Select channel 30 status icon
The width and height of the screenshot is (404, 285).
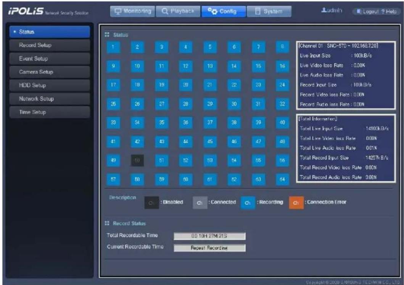pyautogui.click(x=234, y=104)
